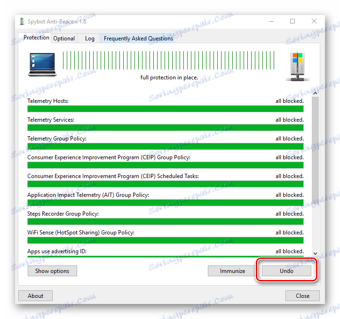Click the Spybot Anti-Beacon title bar icon

click(x=22, y=22)
